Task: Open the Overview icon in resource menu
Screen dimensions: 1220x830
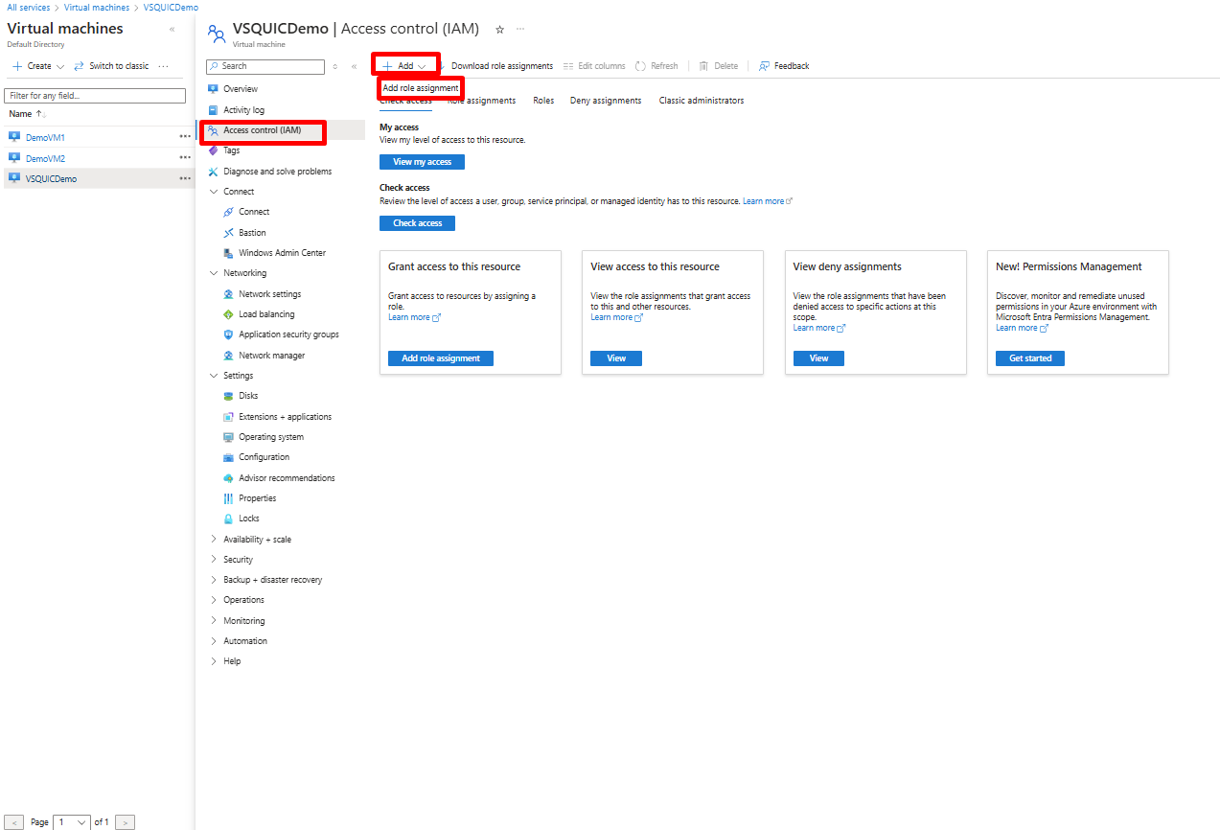Action: (x=213, y=89)
